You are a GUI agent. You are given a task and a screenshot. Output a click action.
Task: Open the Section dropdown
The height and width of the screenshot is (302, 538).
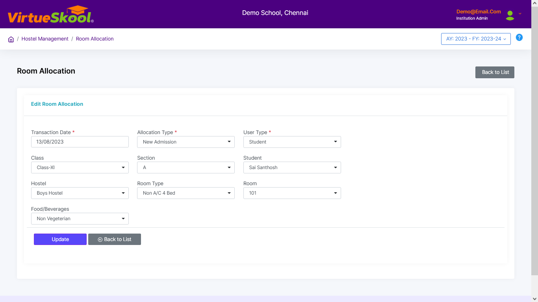[186, 168]
